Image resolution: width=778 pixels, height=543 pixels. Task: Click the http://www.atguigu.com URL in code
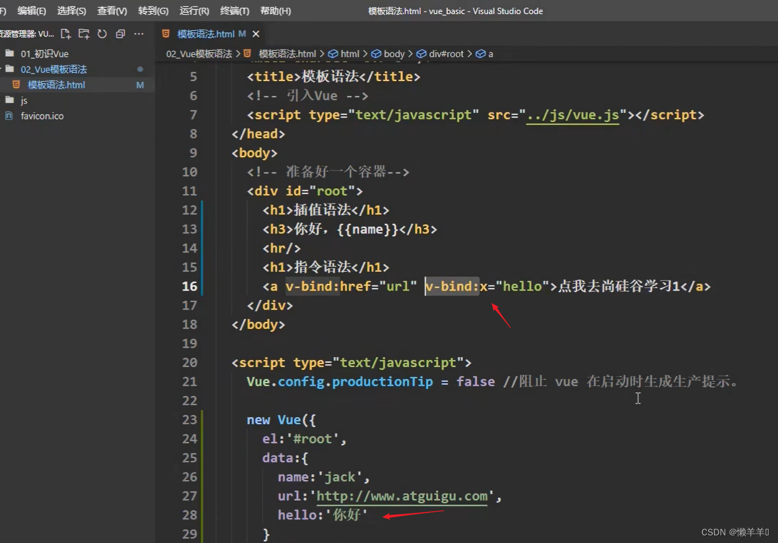402,496
